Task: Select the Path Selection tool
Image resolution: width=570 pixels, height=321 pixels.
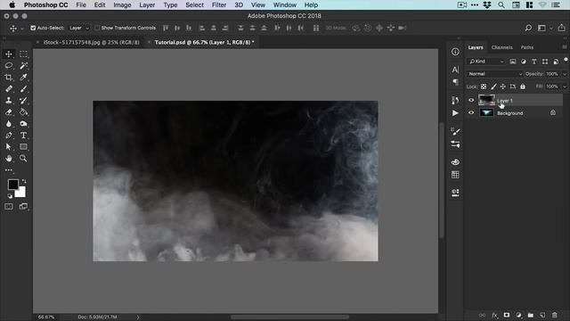Action: click(9, 146)
